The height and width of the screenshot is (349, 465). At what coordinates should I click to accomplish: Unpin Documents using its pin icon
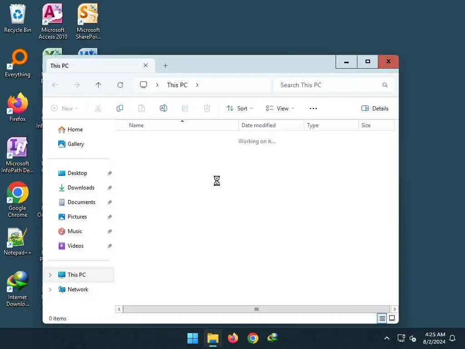(110, 202)
